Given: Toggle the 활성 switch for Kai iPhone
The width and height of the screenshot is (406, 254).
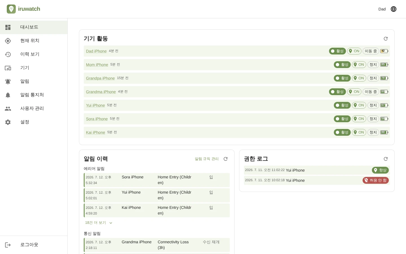Looking at the screenshot, I should pyautogui.click(x=342, y=132).
